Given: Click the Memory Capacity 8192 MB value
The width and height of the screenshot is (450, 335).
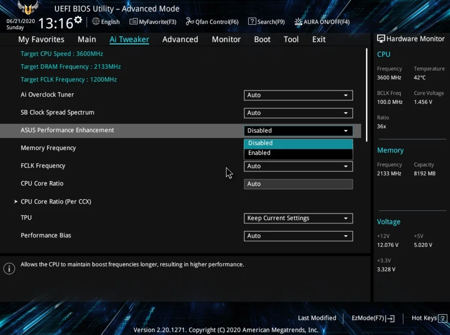Looking at the screenshot, I should pos(425,174).
